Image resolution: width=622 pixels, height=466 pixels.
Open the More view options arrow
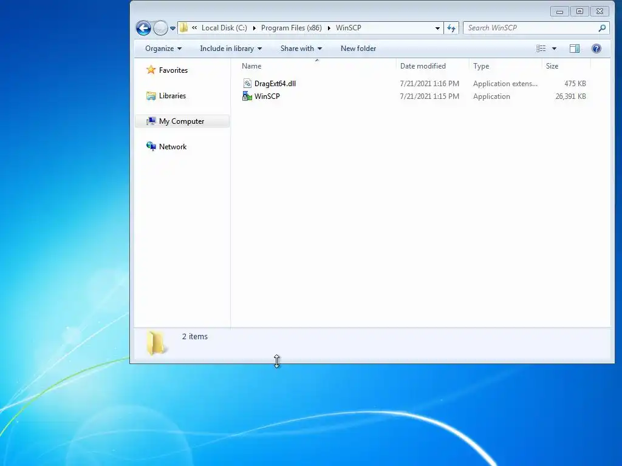click(554, 49)
